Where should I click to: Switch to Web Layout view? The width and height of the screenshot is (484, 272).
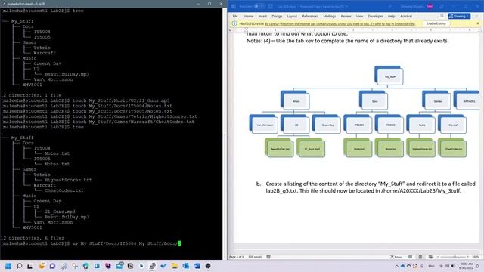(x=430, y=257)
